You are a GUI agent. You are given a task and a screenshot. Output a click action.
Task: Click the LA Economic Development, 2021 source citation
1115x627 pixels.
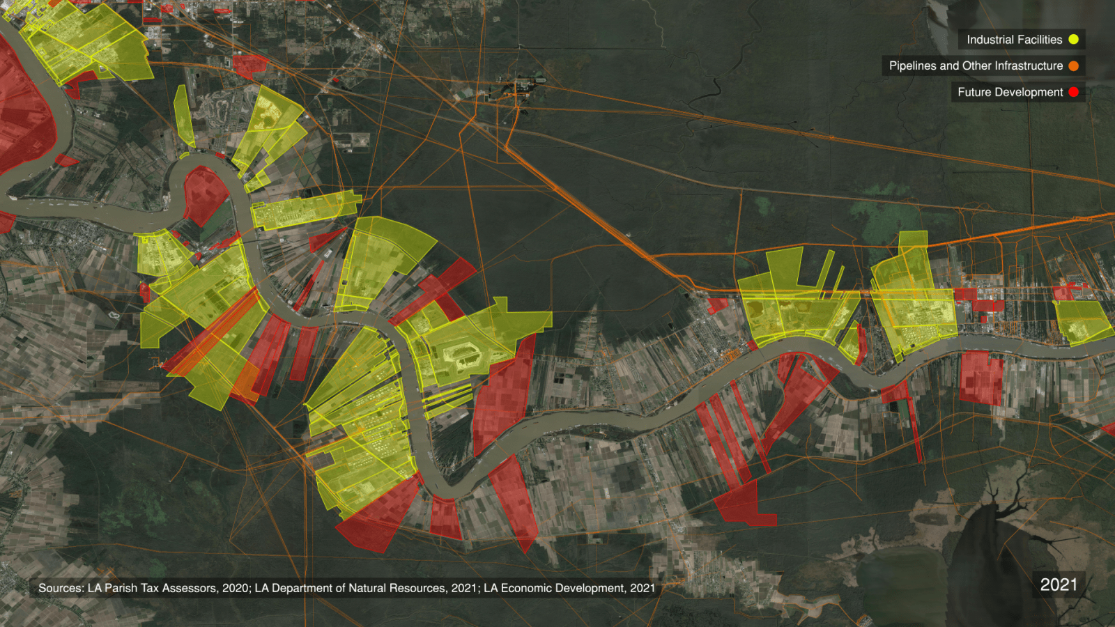click(569, 587)
